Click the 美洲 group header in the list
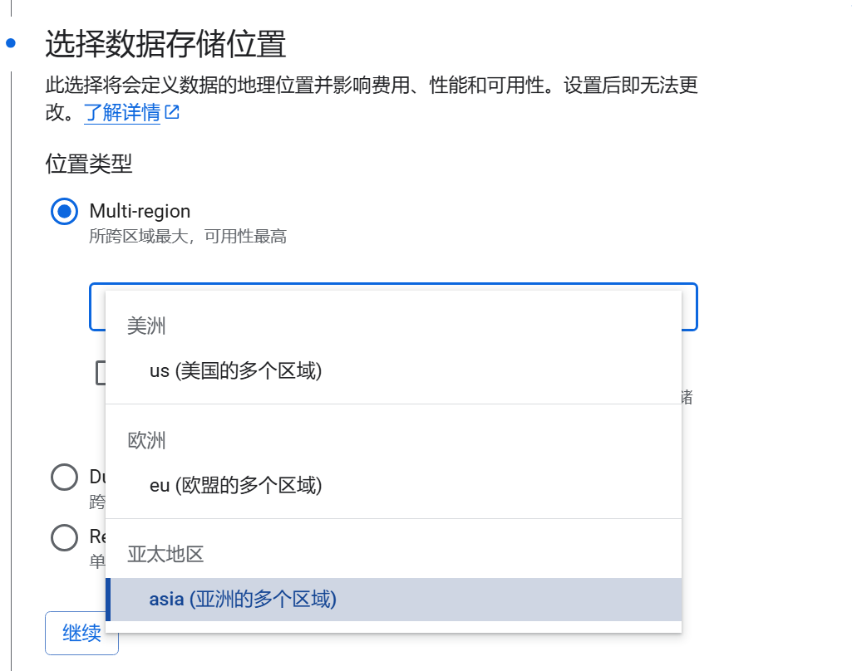Image resolution: width=852 pixels, height=671 pixels. click(146, 326)
